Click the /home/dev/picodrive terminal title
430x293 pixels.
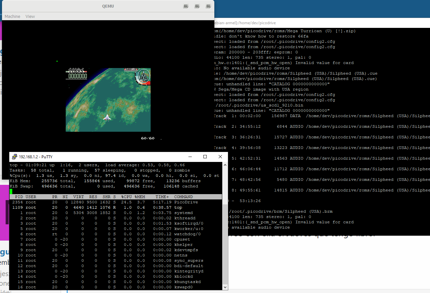246,23
